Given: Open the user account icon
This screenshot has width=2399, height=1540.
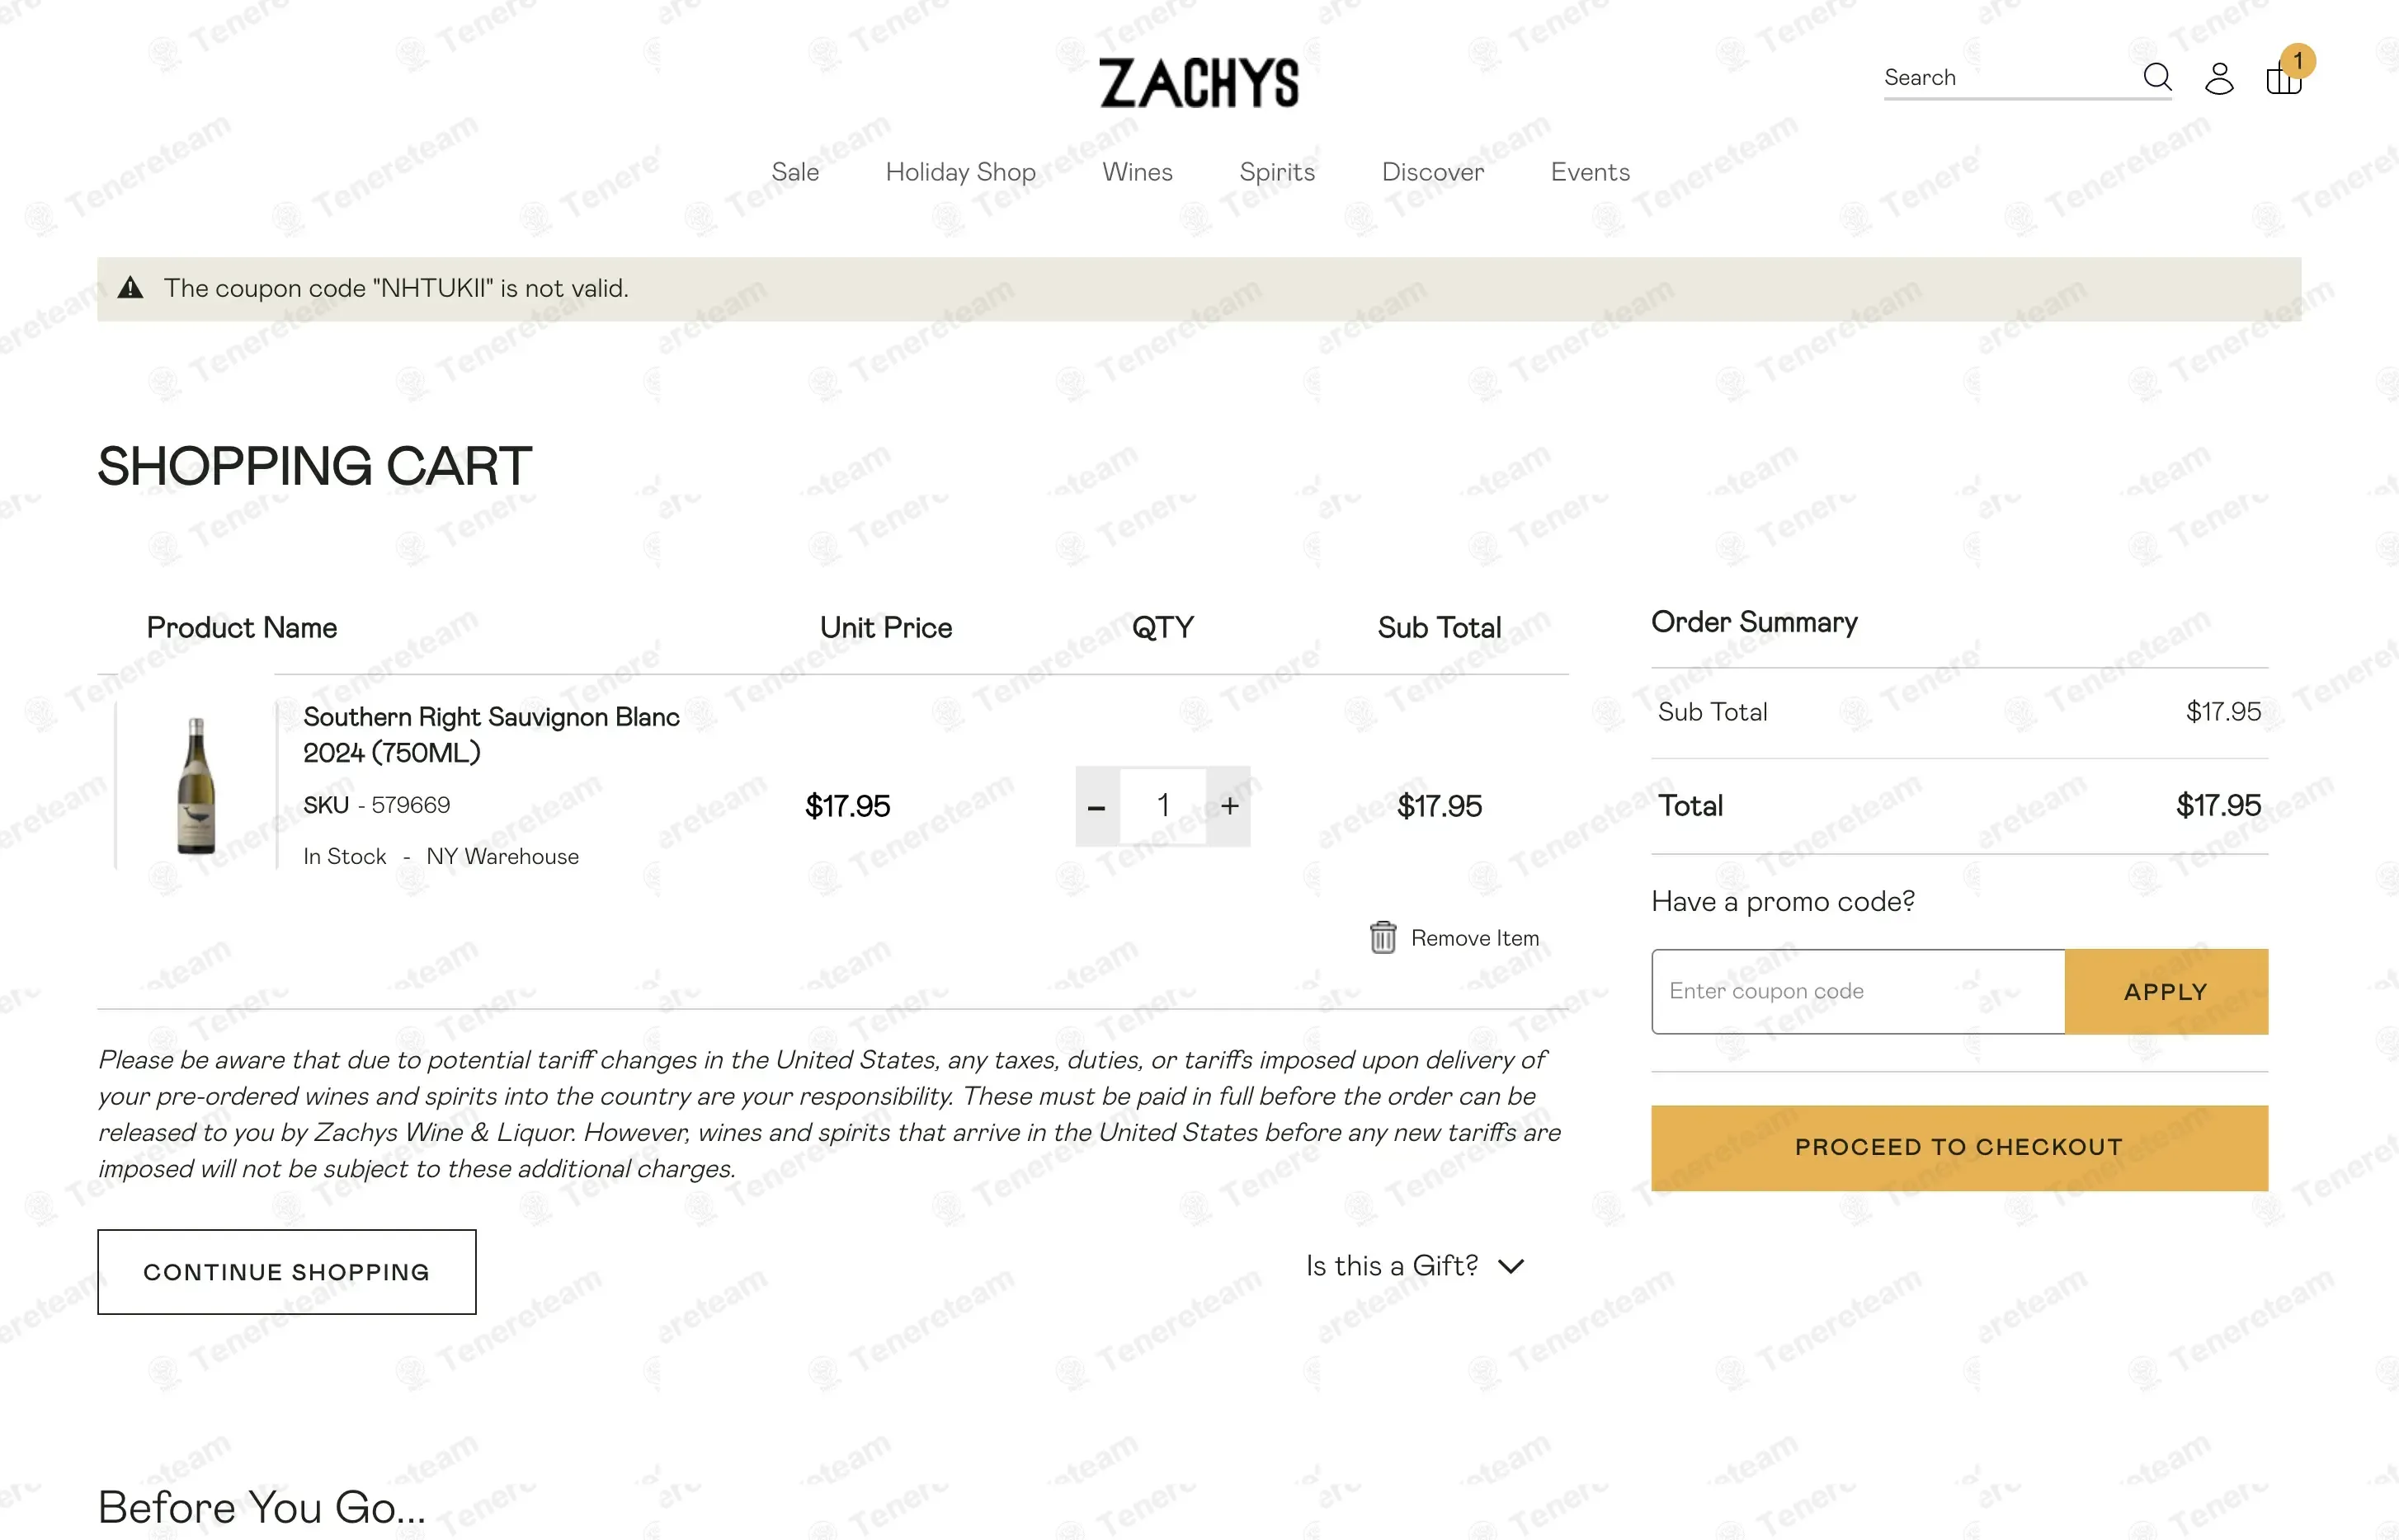Looking at the screenshot, I should (x=2219, y=78).
